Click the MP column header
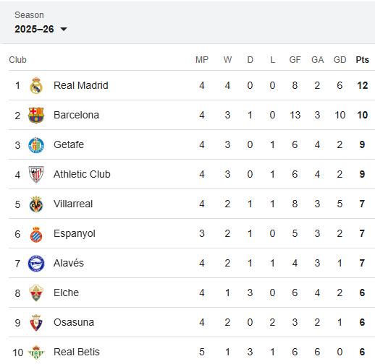The image size is (375, 364). (202, 60)
